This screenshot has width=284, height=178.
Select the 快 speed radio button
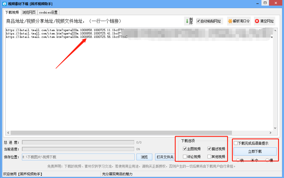pos(238,160)
